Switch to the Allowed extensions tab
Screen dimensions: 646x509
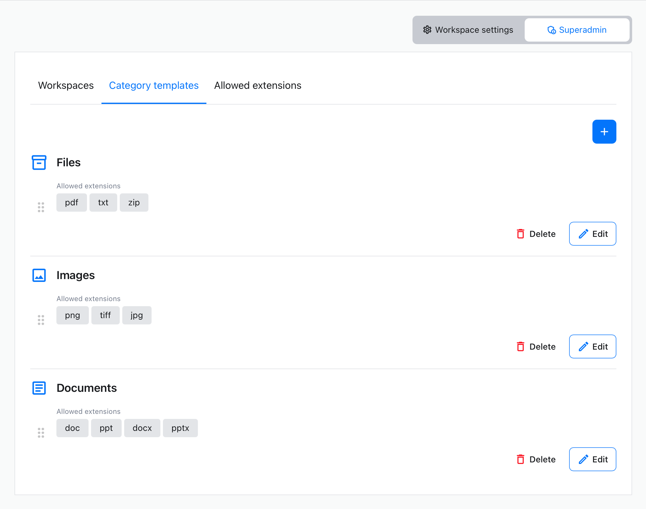258,85
